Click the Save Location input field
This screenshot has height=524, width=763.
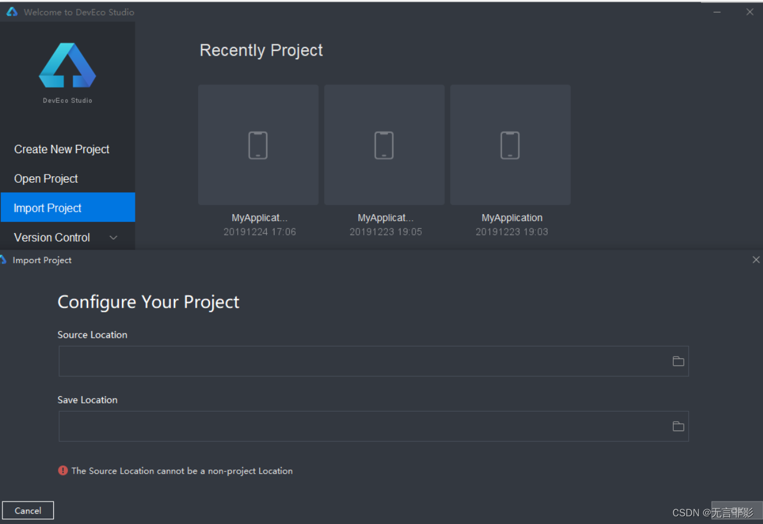(x=374, y=426)
